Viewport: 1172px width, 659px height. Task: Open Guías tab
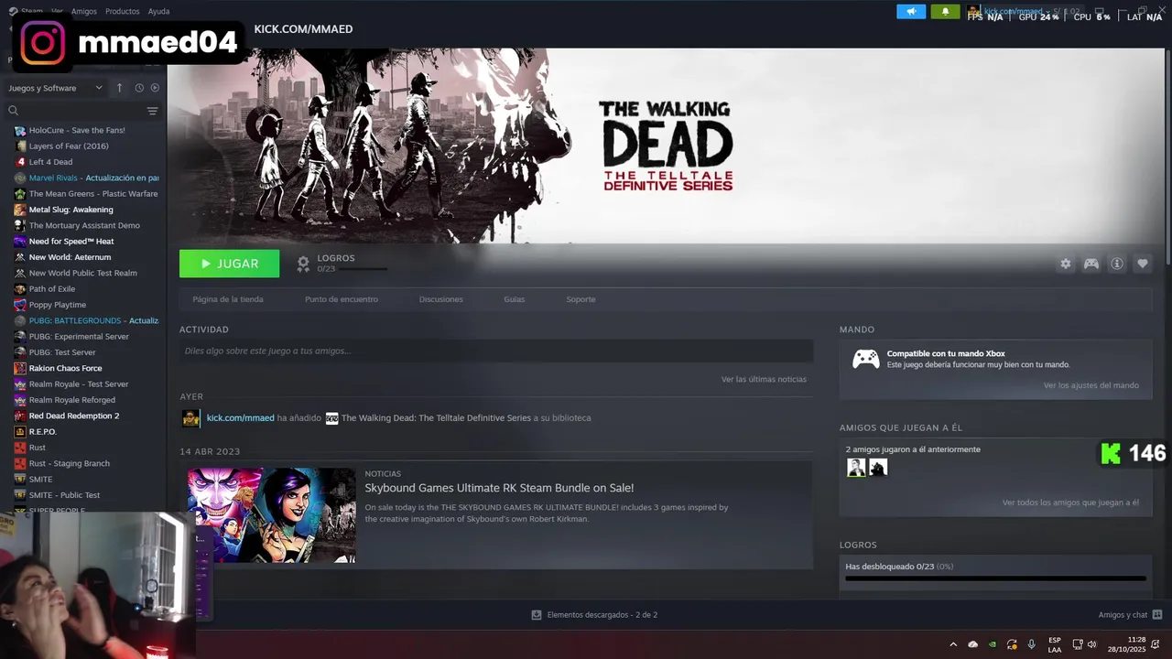coord(515,299)
